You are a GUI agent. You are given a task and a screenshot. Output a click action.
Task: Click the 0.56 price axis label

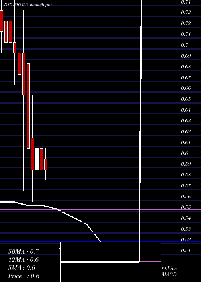(x=186, y=197)
